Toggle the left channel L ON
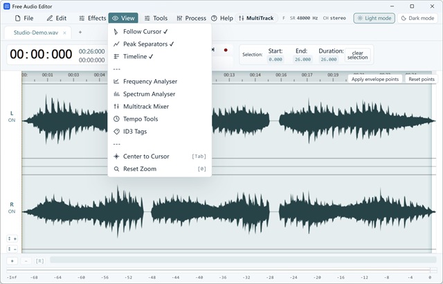Image resolution: width=443 pixels, height=284 pixels. 12,116
